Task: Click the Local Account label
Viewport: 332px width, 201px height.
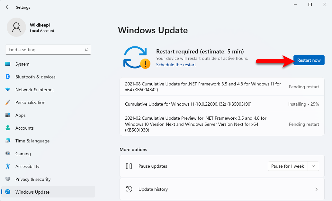Action: click(42, 31)
